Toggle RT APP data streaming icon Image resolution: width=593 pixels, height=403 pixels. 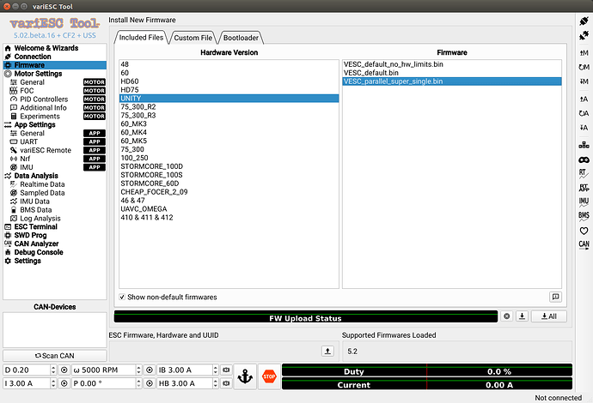[x=584, y=188]
